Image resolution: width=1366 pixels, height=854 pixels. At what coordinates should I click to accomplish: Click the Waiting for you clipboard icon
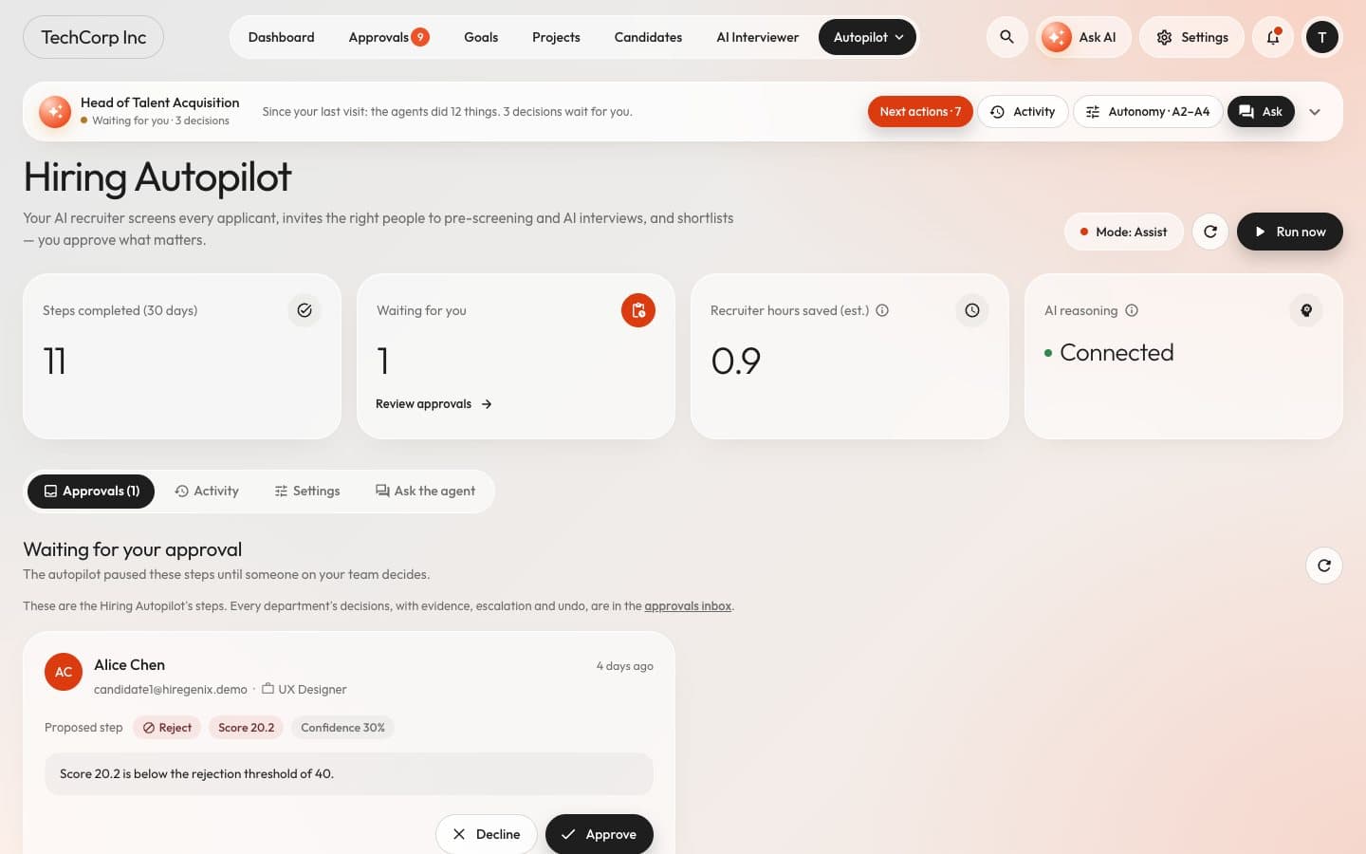coord(638,310)
